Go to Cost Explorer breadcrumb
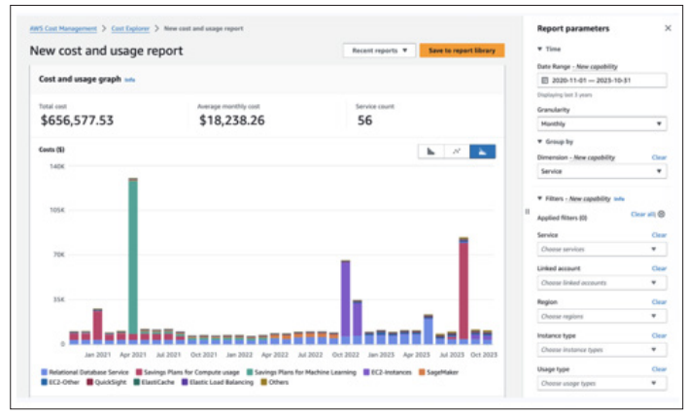Viewport: 687px width, 415px height. (x=130, y=28)
